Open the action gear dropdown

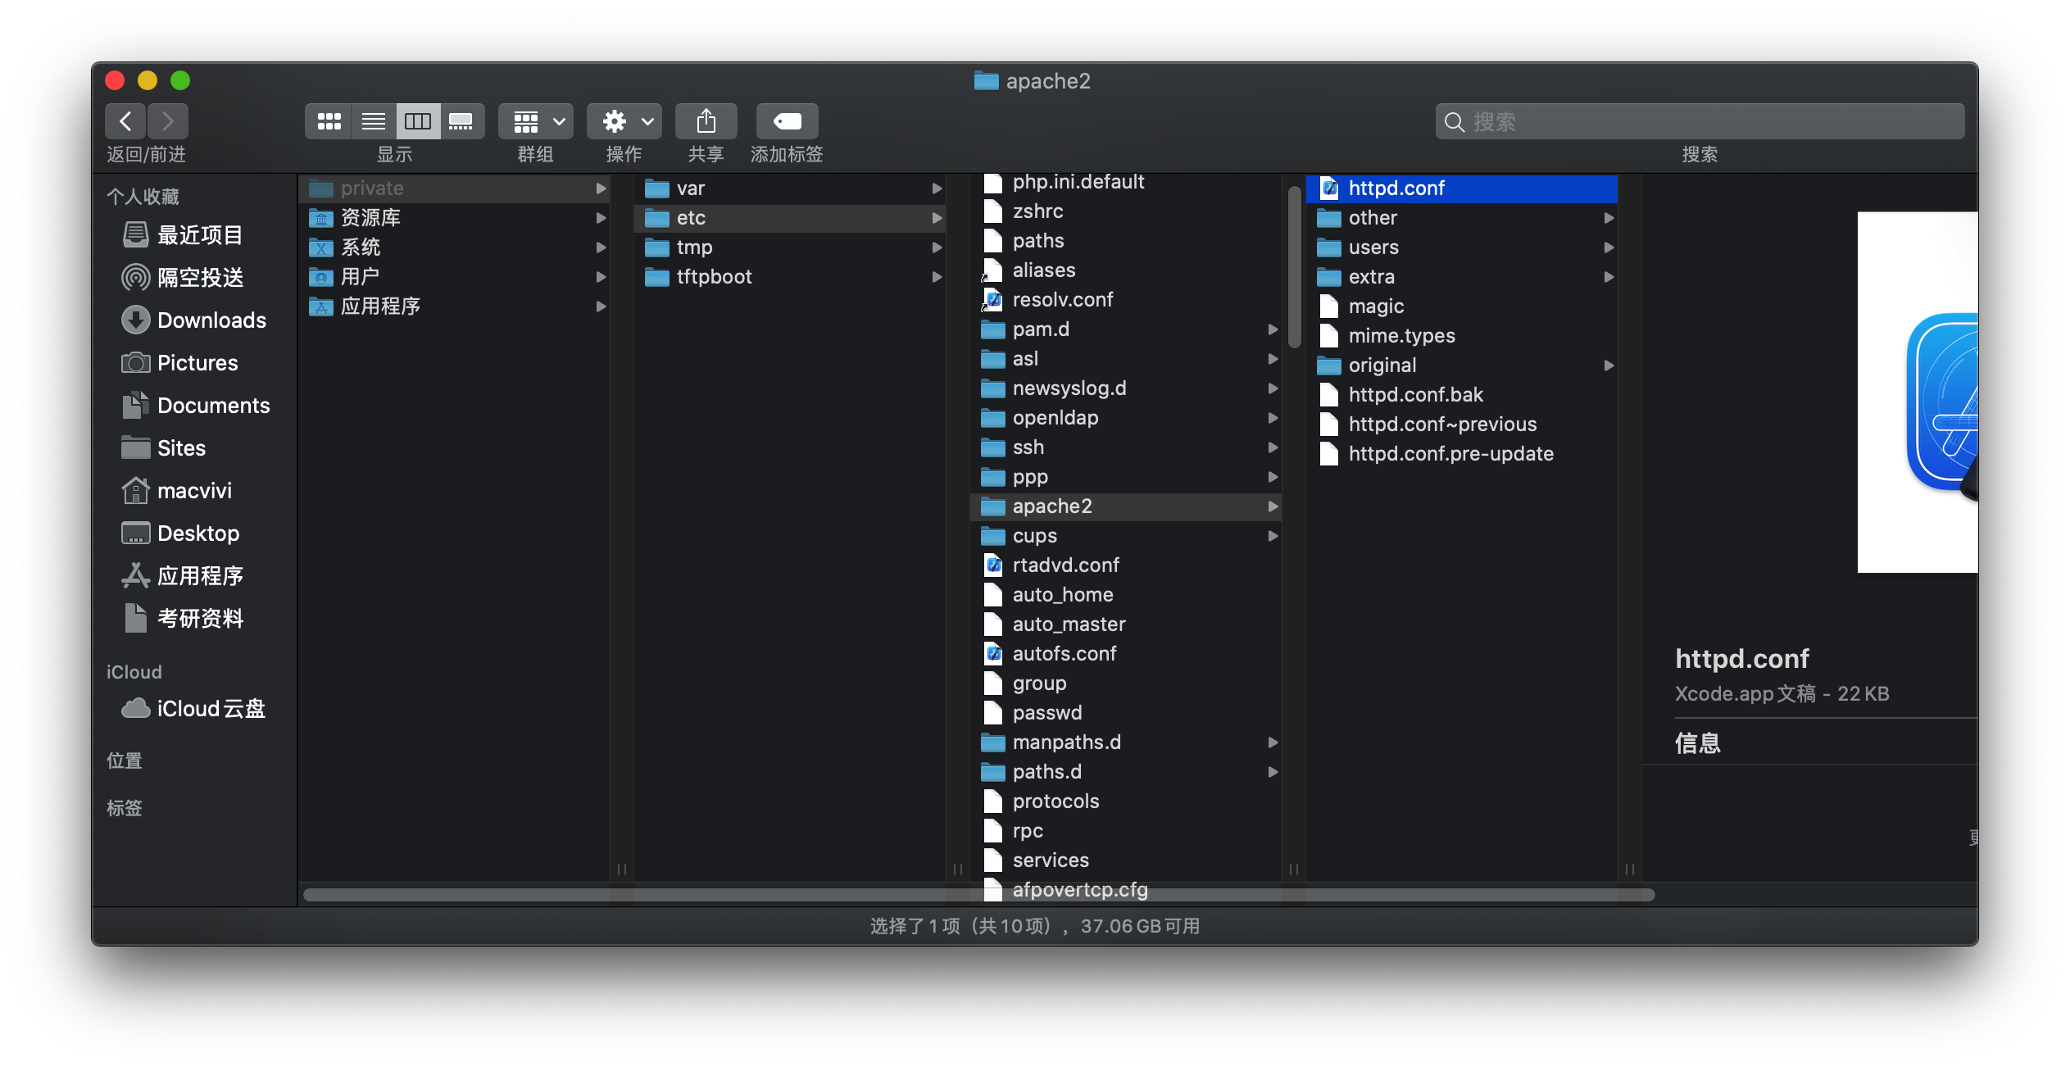(624, 121)
